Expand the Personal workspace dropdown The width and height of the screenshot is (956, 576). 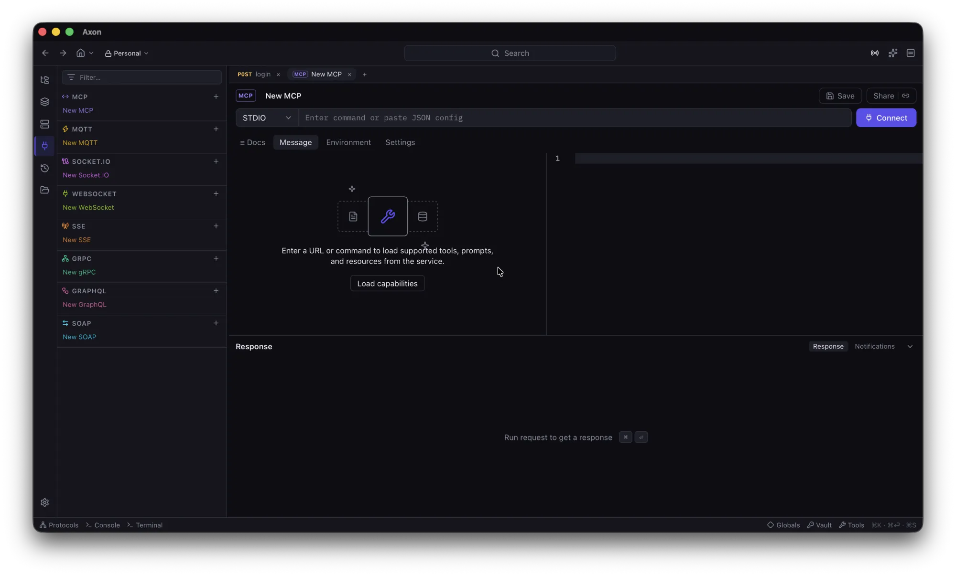(x=127, y=53)
